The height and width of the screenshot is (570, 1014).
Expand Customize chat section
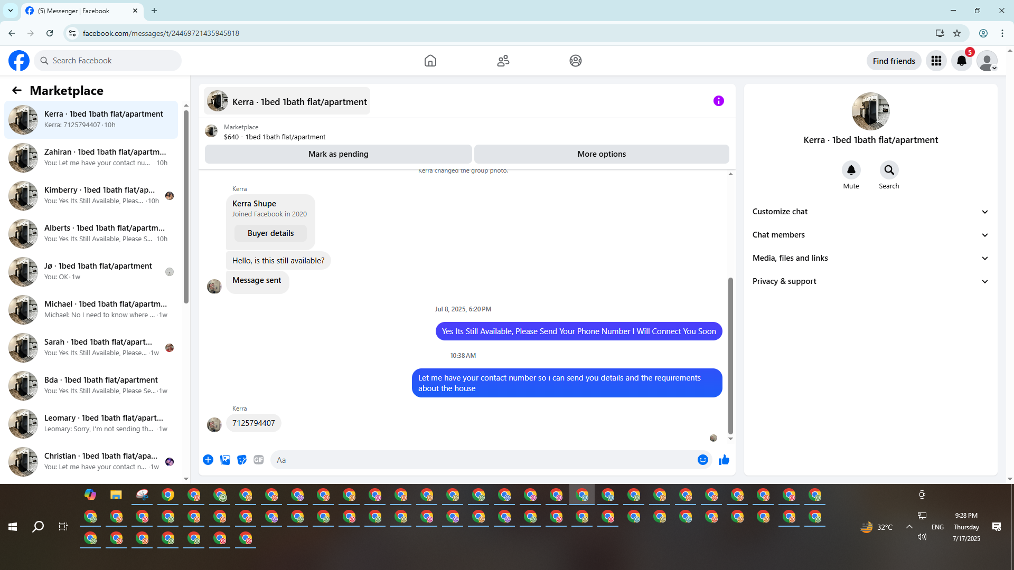coord(870,212)
